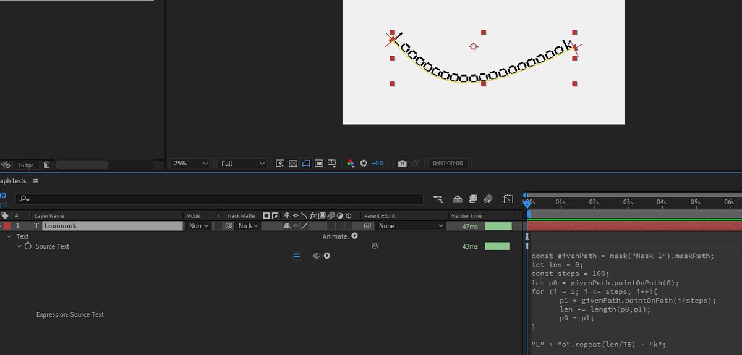
Task: Click the 47ms layer render time
Action: click(470, 227)
